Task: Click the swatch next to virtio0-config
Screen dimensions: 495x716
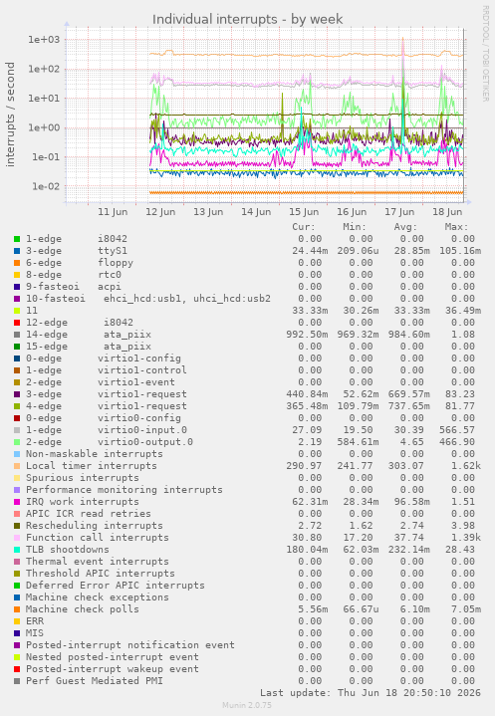Action: click(x=17, y=418)
